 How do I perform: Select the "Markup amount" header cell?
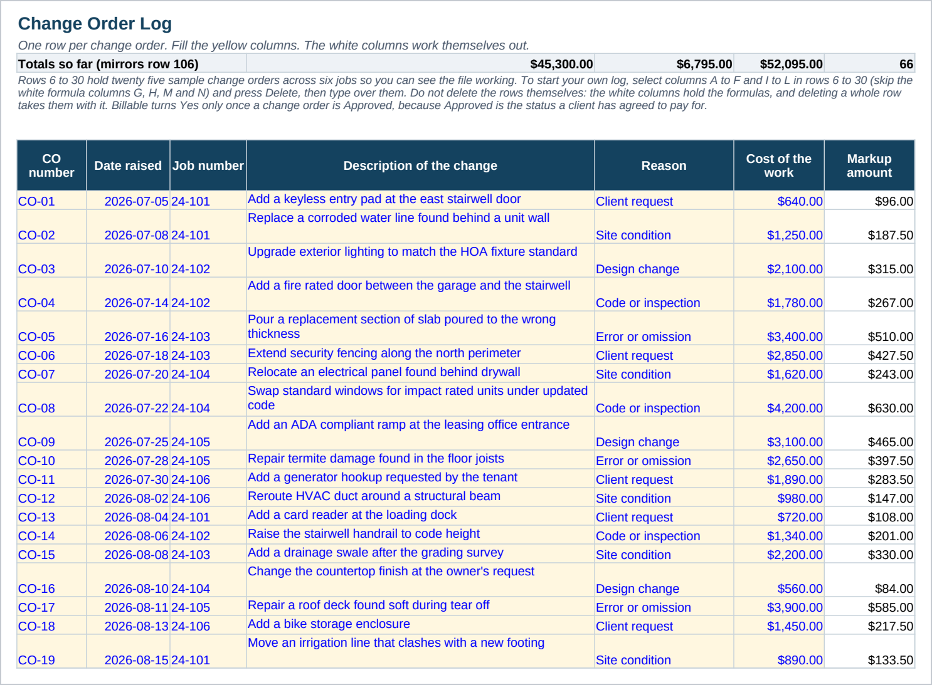click(x=869, y=165)
